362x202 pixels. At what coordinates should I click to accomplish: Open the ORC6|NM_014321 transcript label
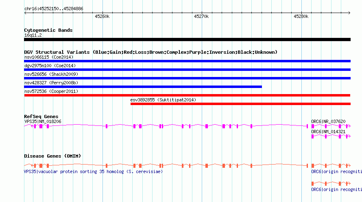pyautogui.click(x=328, y=132)
